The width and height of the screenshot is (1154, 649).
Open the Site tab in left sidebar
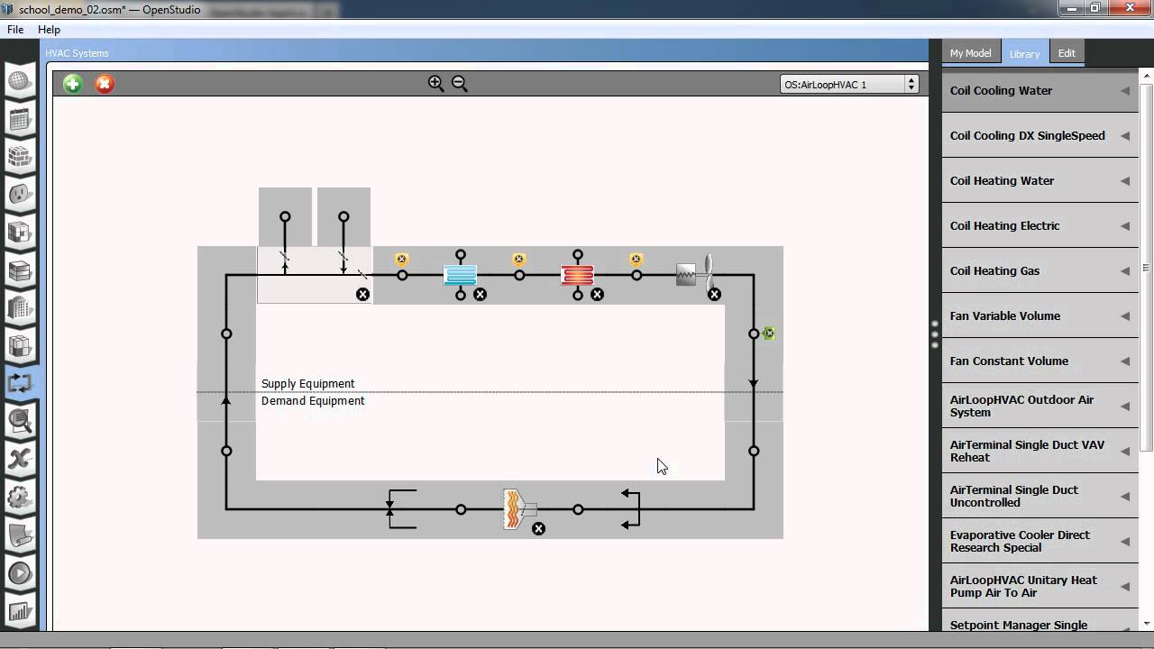coord(20,82)
